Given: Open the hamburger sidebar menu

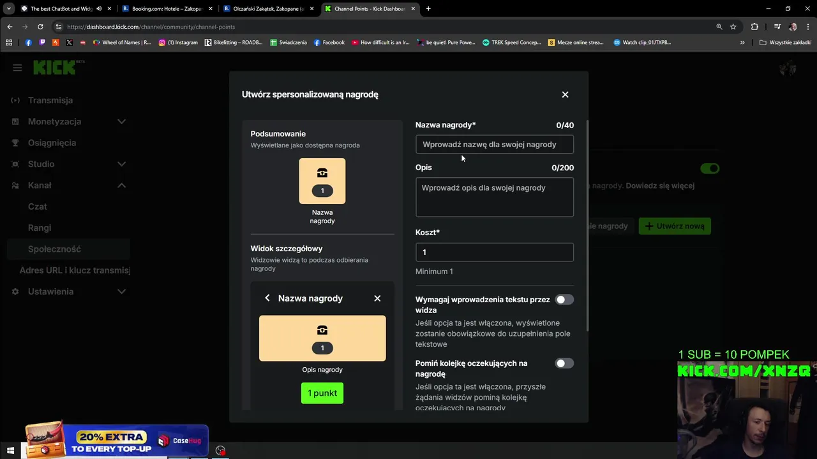Looking at the screenshot, I should coord(17,68).
